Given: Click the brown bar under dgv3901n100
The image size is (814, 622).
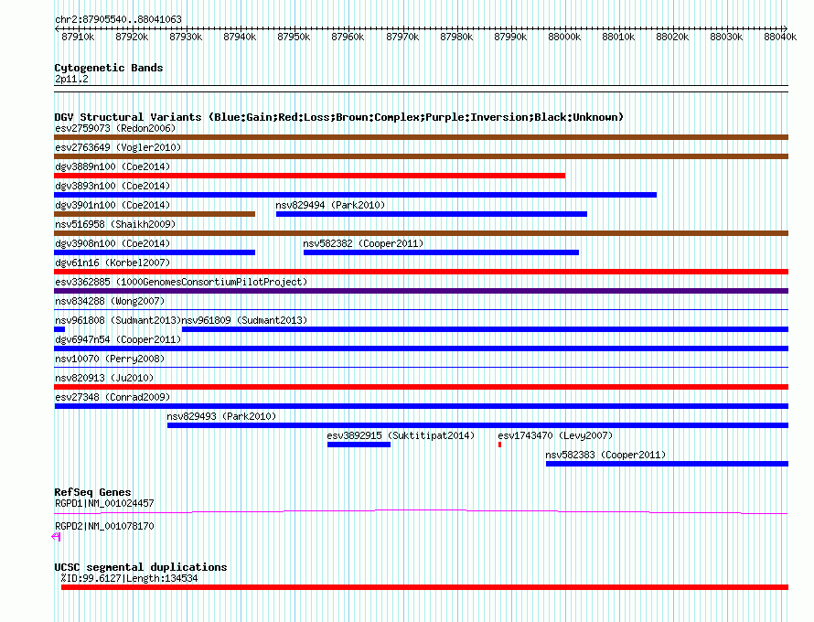Looking at the screenshot, I should tap(155, 214).
